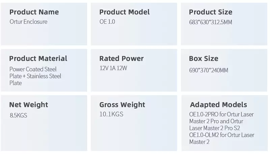Click the Product Size heading
The image size is (270, 154).
(x=210, y=12)
